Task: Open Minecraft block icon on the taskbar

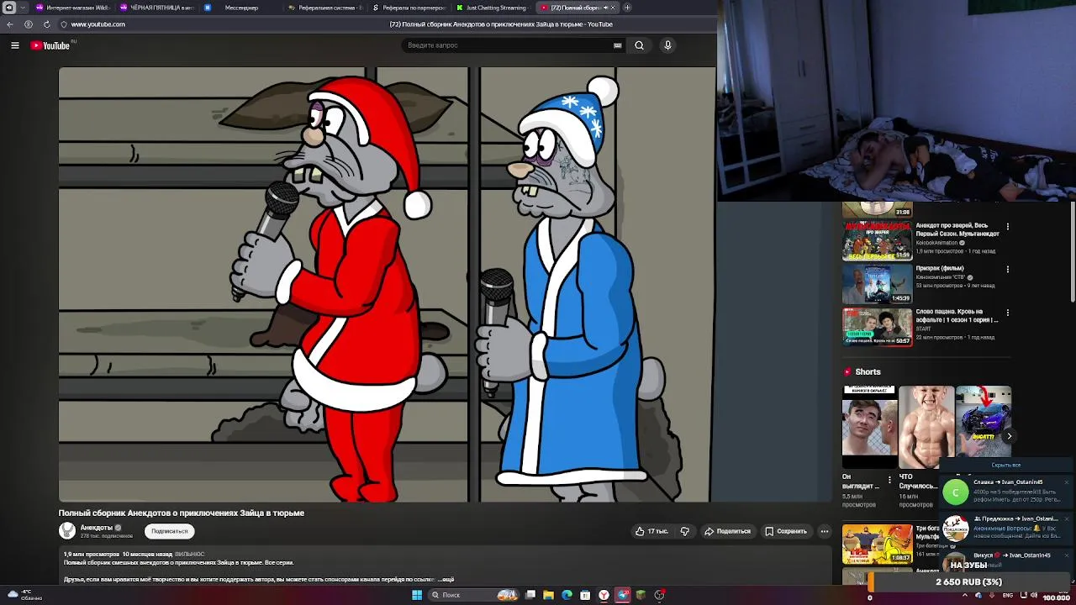Action: coord(641,595)
